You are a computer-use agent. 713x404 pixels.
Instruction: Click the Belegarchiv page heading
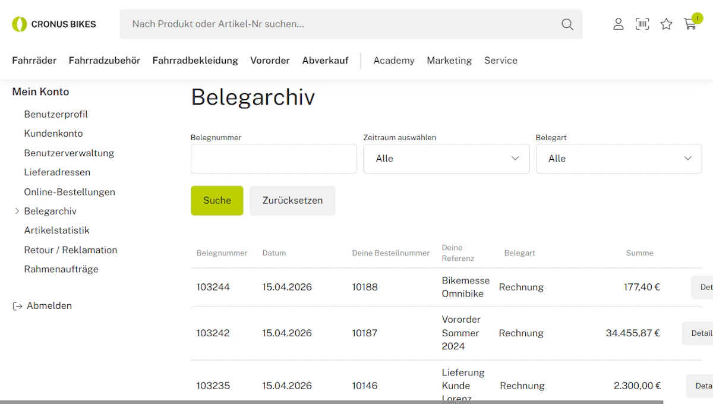pyautogui.click(x=253, y=97)
